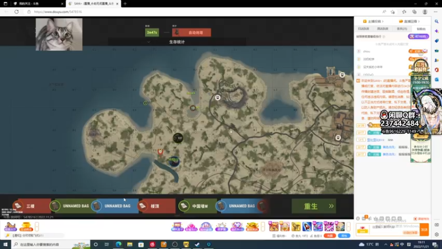
Task: Open the orange trophy icon beside task hall
Action: point(26,227)
